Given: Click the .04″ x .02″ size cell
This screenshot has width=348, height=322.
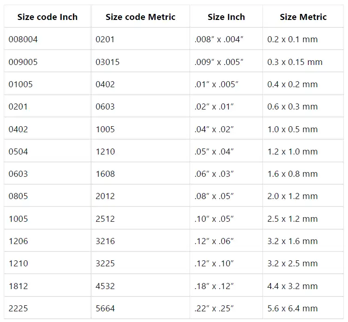Looking at the screenshot, I should point(214,129).
